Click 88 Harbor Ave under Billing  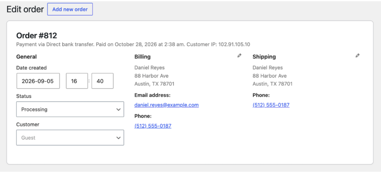(x=151, y=76)
